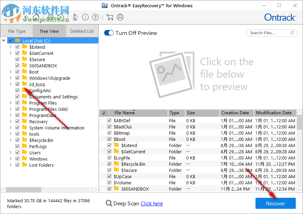The width and height of the screenshot is (303, 214).
Task: Click the tree panel scroll right arrow
Action: (96, 189)
